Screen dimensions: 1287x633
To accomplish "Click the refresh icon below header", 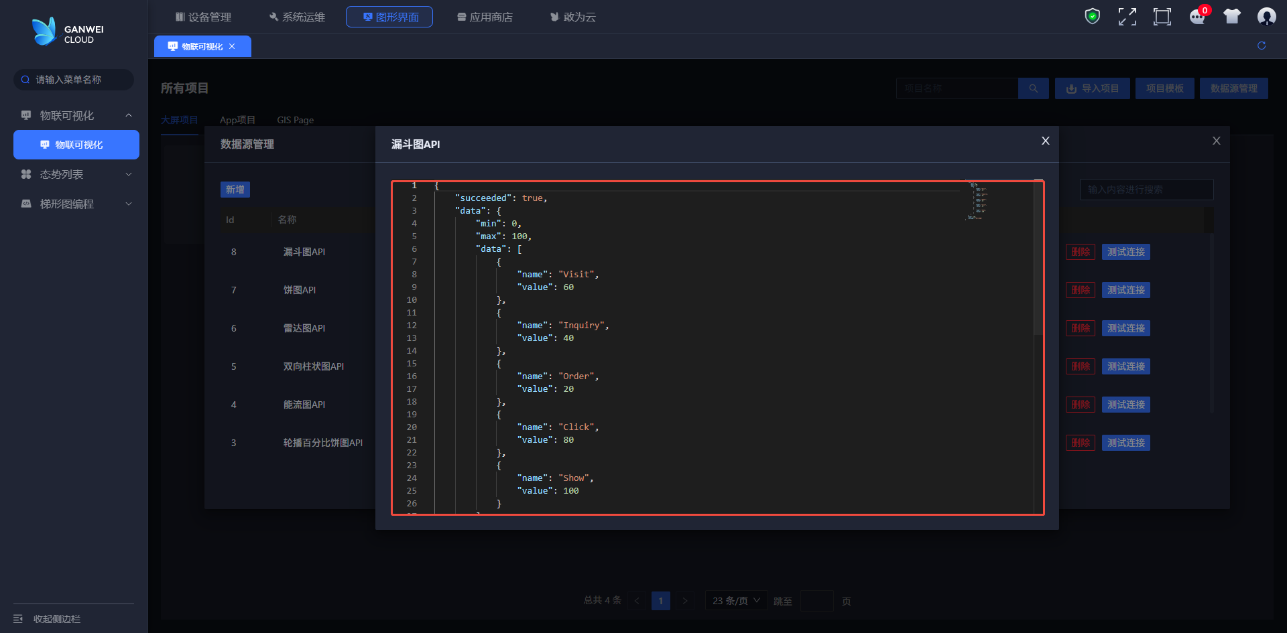I will (x=1262, y=46).
